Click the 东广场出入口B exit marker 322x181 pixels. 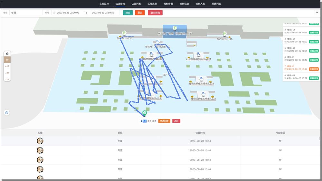click(124, 33)
